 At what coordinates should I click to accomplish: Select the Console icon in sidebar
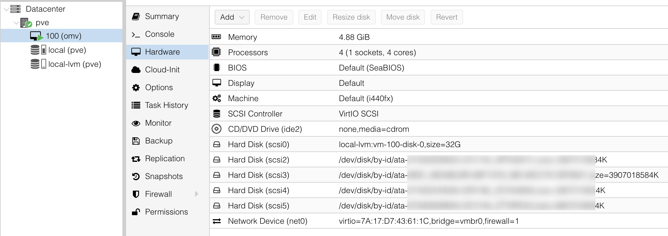coord(136,34)
